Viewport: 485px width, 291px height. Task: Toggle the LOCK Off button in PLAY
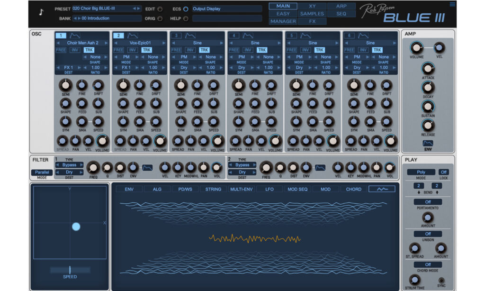443,172
